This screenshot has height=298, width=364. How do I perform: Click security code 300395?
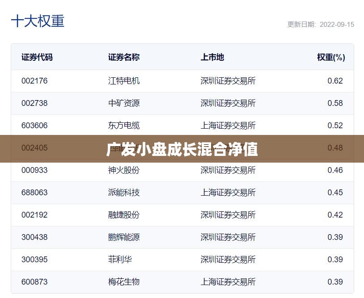[34, 260]
